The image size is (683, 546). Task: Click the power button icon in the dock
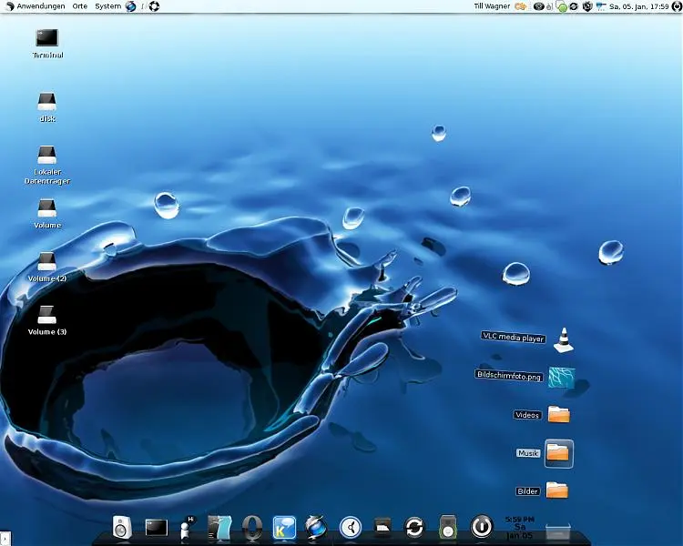tap(481, 526)
